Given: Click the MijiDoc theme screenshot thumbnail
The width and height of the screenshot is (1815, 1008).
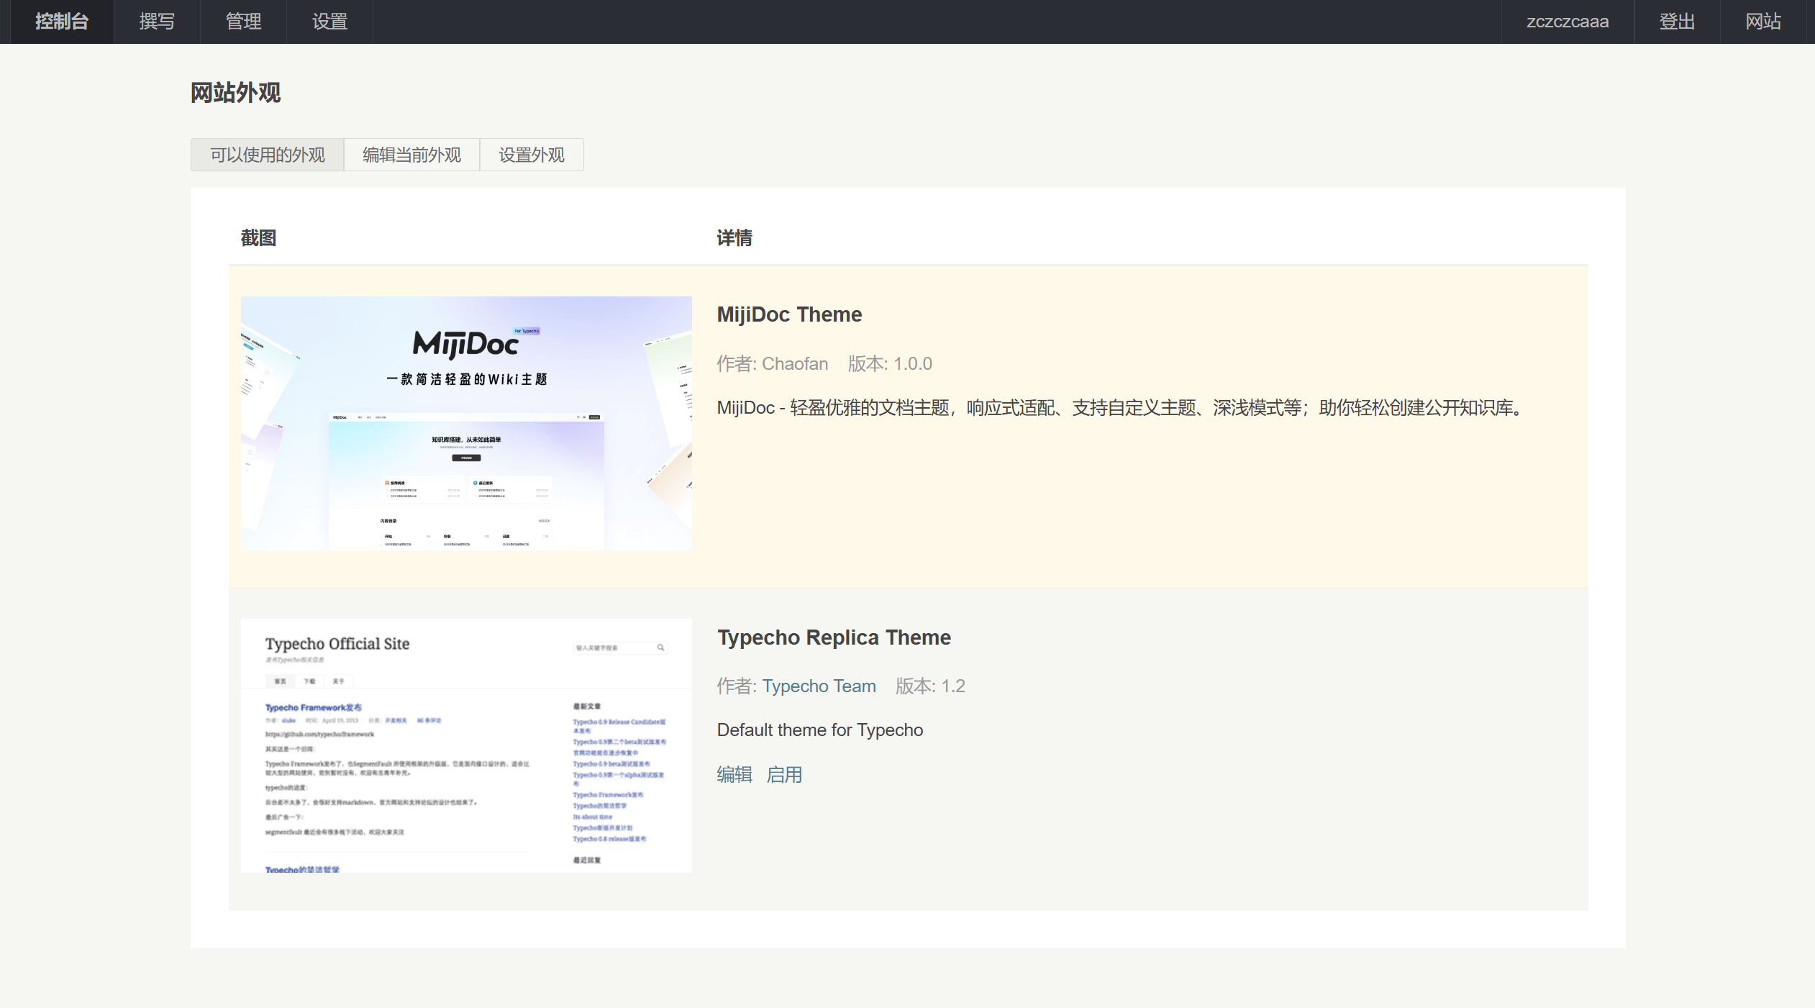Looking at the screenshot, I should pyautogui.click(x=466, y=424).
